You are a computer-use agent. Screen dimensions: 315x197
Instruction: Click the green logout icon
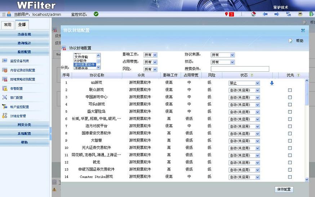tap(311, 14)
